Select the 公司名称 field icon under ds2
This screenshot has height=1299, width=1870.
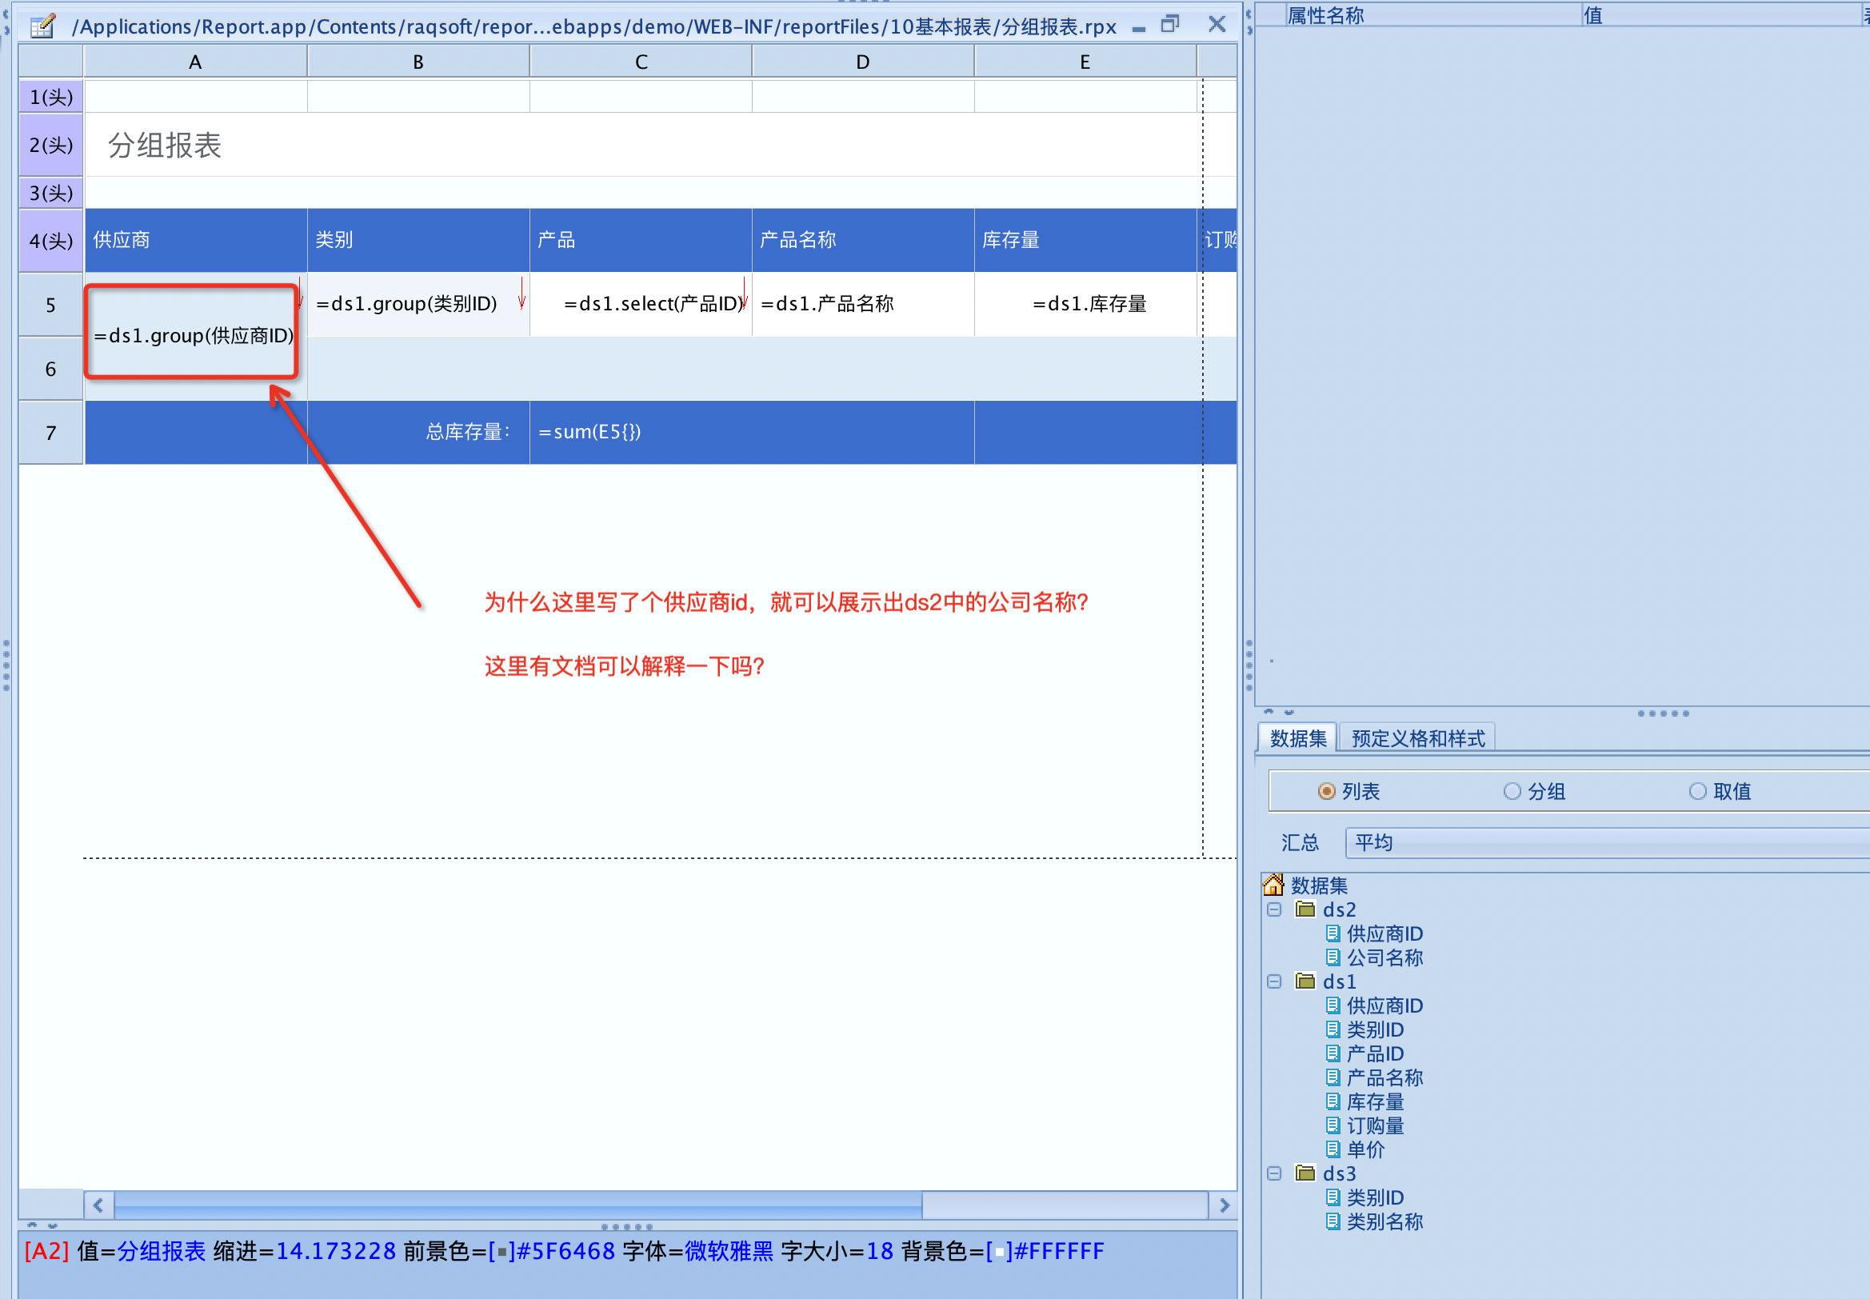1332,957
